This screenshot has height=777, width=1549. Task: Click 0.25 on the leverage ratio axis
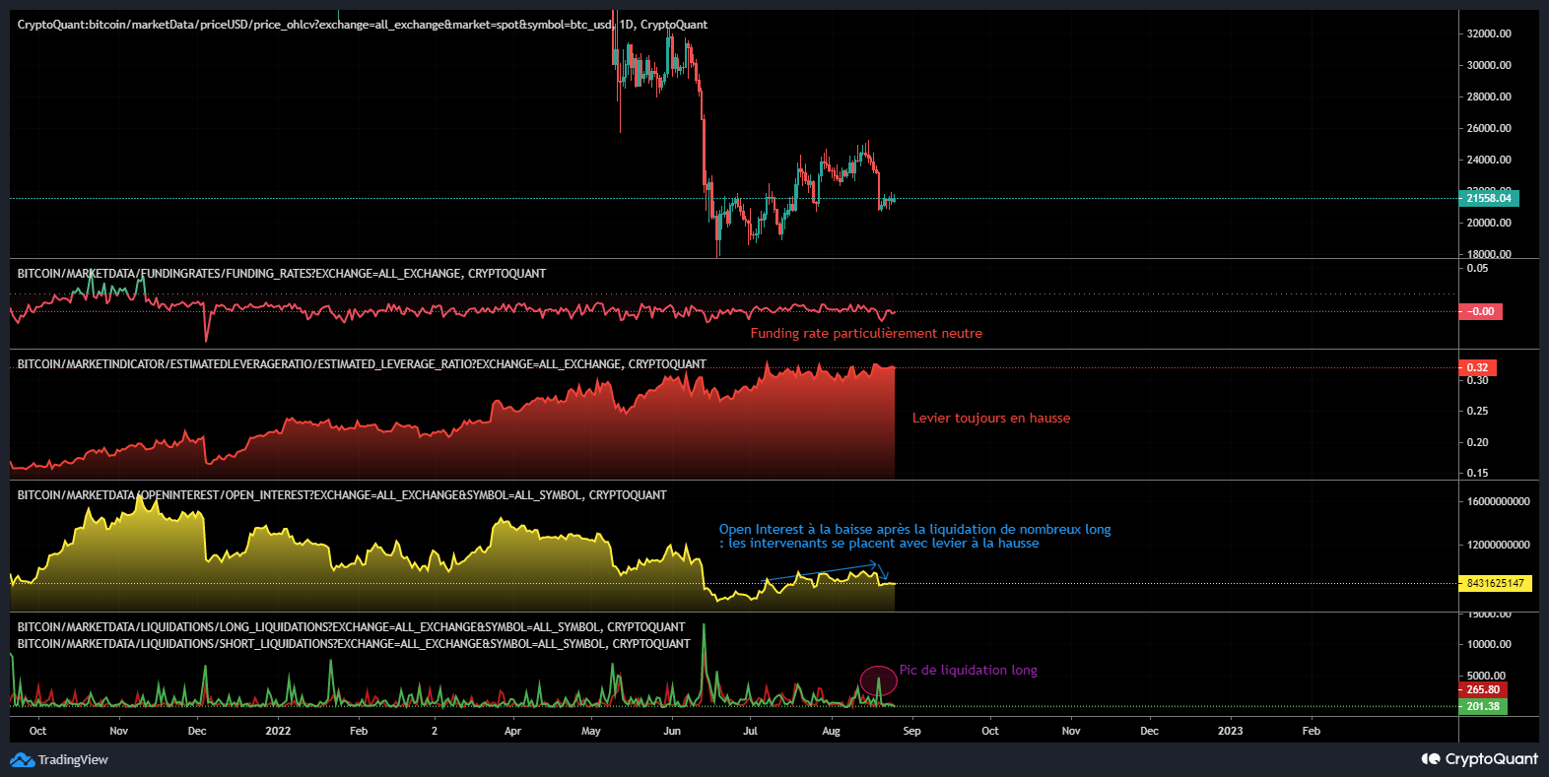tap(1477, 411)
